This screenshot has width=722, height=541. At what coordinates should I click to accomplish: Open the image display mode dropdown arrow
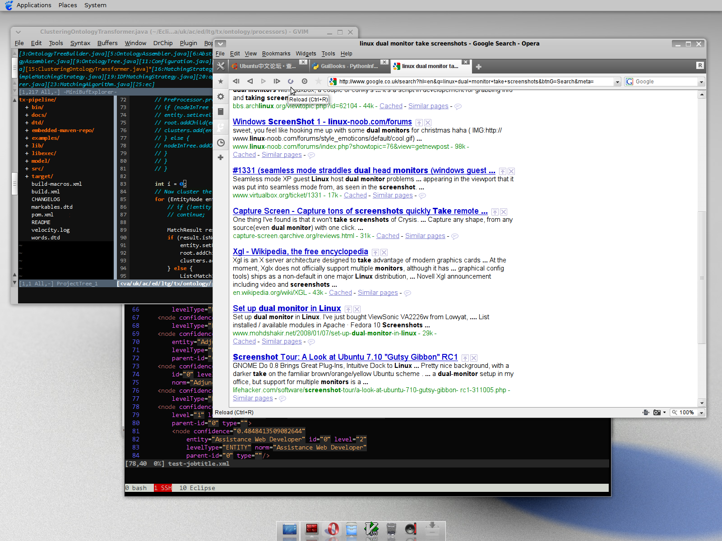tap(665, 413)
